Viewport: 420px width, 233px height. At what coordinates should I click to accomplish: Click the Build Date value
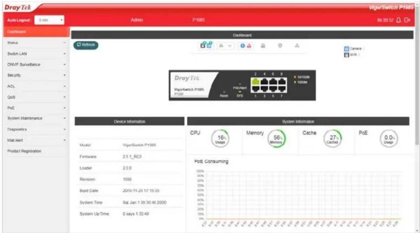pyautogui.click(x=141, y=191)
